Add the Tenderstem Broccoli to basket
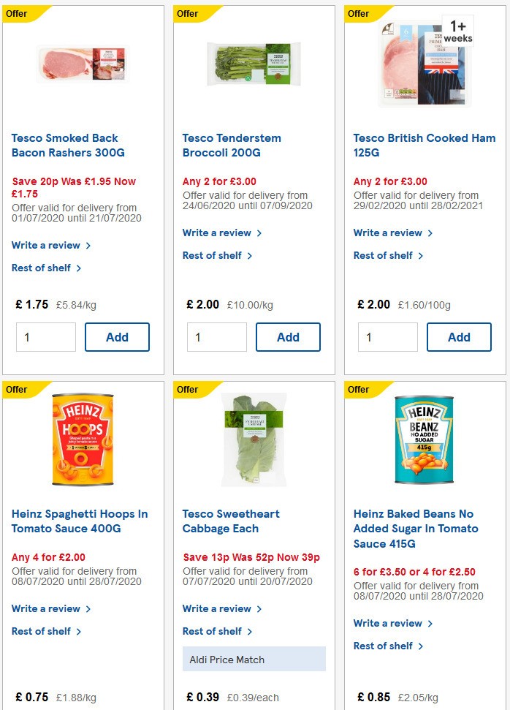This screenshot has height=710, width=510. tap(288, 337)
